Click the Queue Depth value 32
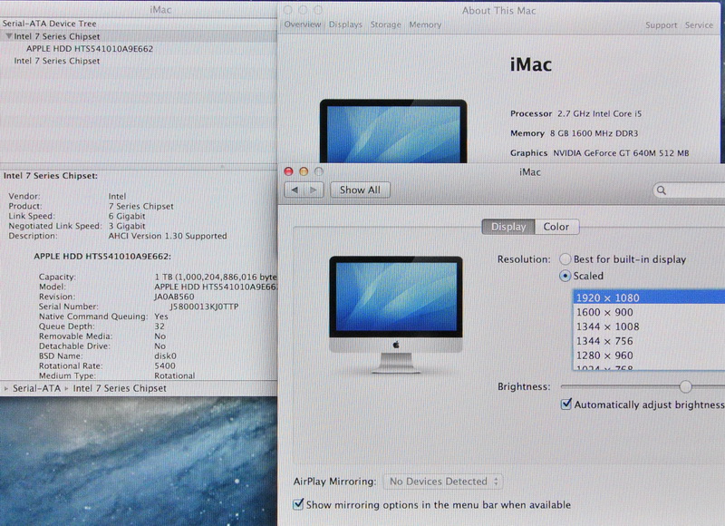Screen dimensions: 725x526 click(159, 326)
